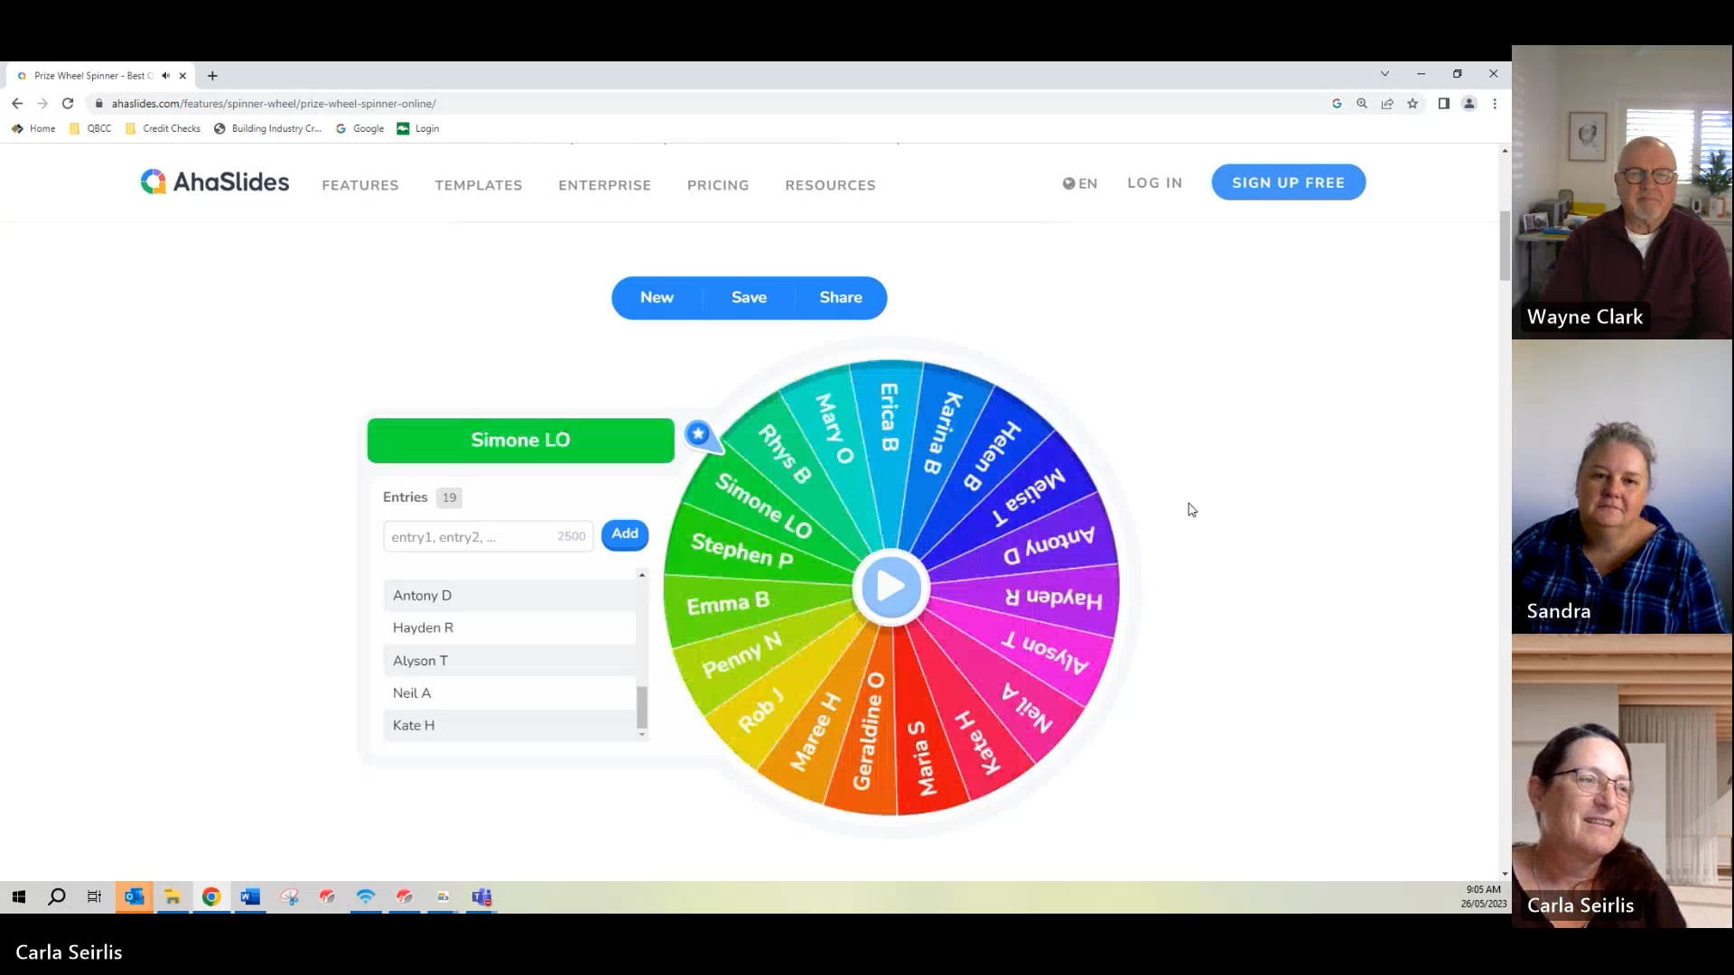Open the EN language selector
Viewport: 1734px width, 975px height.
pos(1080,183)
